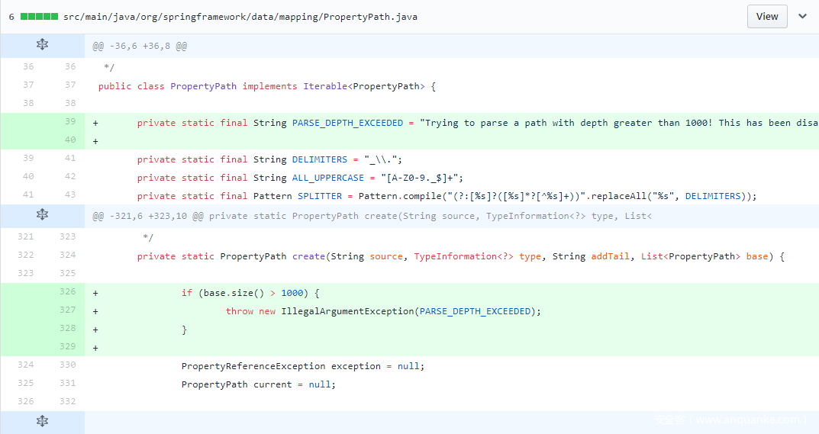Click the plus marker on line 326
This screenshot has width=819, height=434.
click(95, 294)
